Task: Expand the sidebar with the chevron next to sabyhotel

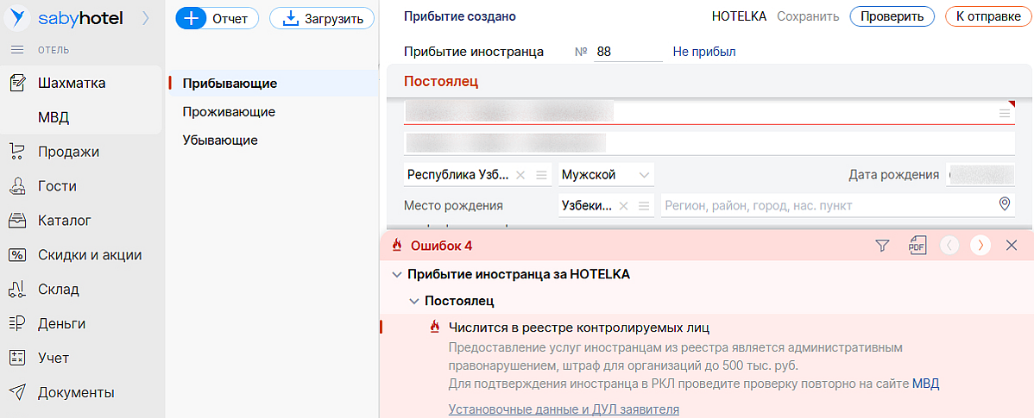Action: [146, 19]
